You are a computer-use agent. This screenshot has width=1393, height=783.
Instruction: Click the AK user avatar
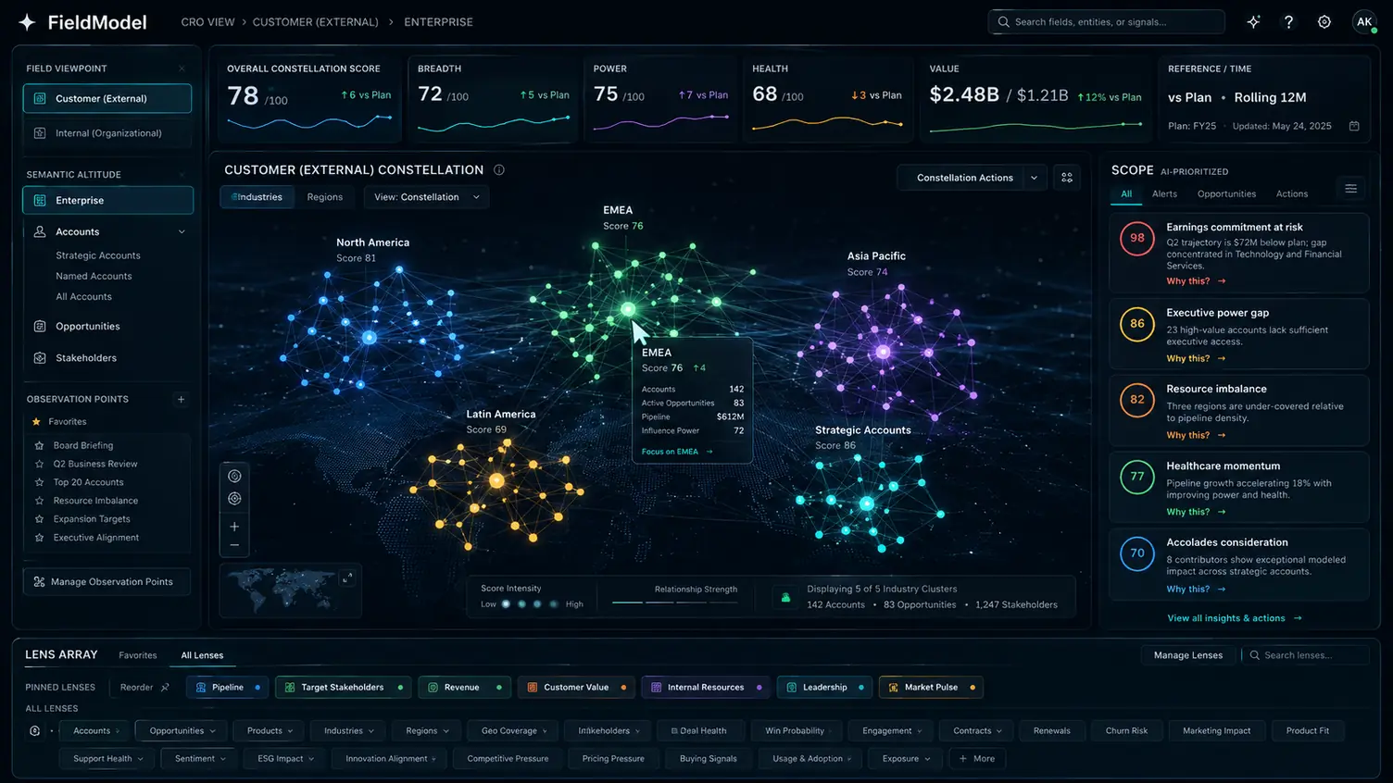click(1364, 22)
